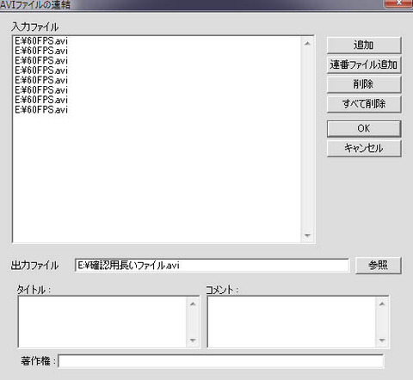Select the fourth E:¥60FPS.avi list entry
413x380 pixels.
coord(41,70)
